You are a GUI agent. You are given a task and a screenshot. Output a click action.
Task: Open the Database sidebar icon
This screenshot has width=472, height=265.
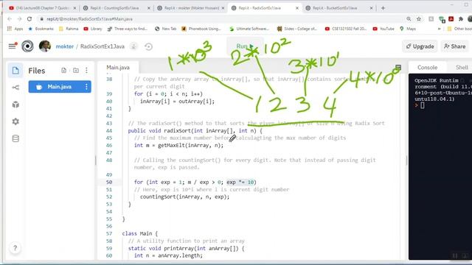click(15, 138)
